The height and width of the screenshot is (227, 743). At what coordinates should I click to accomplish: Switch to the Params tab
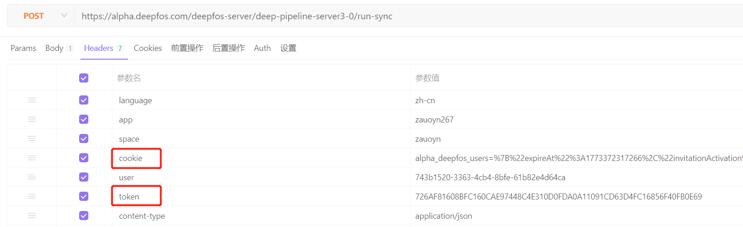pos(23,48)
